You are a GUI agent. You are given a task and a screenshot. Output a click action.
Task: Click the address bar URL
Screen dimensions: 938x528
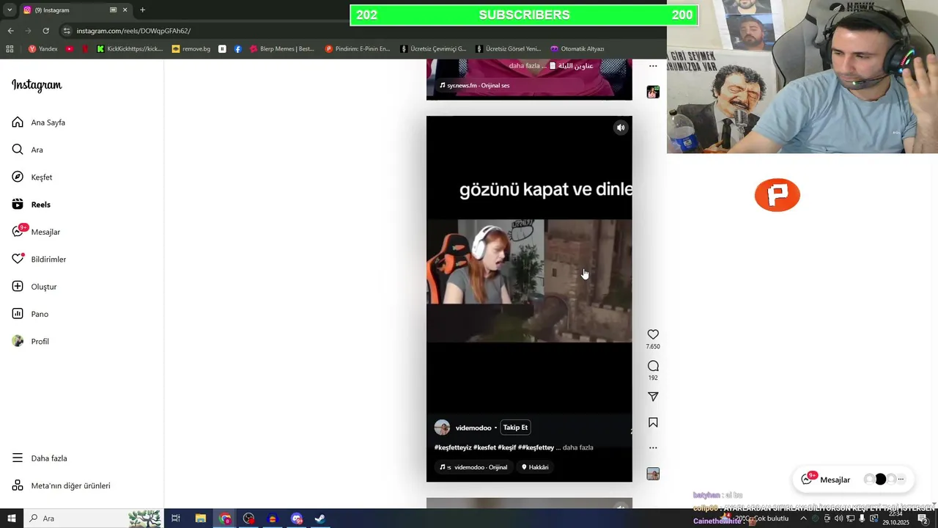click(x=133, y=31)
